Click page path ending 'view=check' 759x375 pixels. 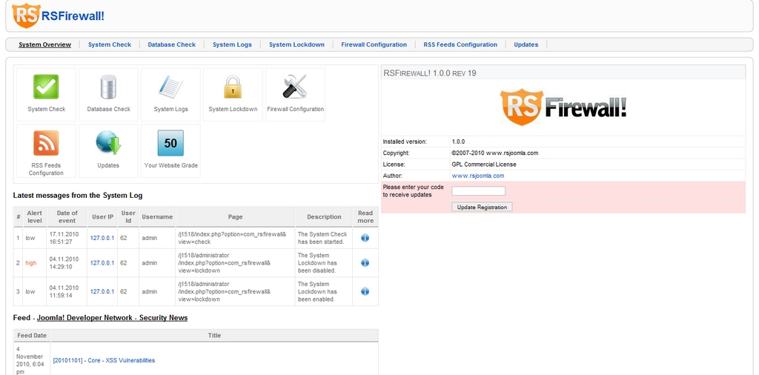coord(232,238)
